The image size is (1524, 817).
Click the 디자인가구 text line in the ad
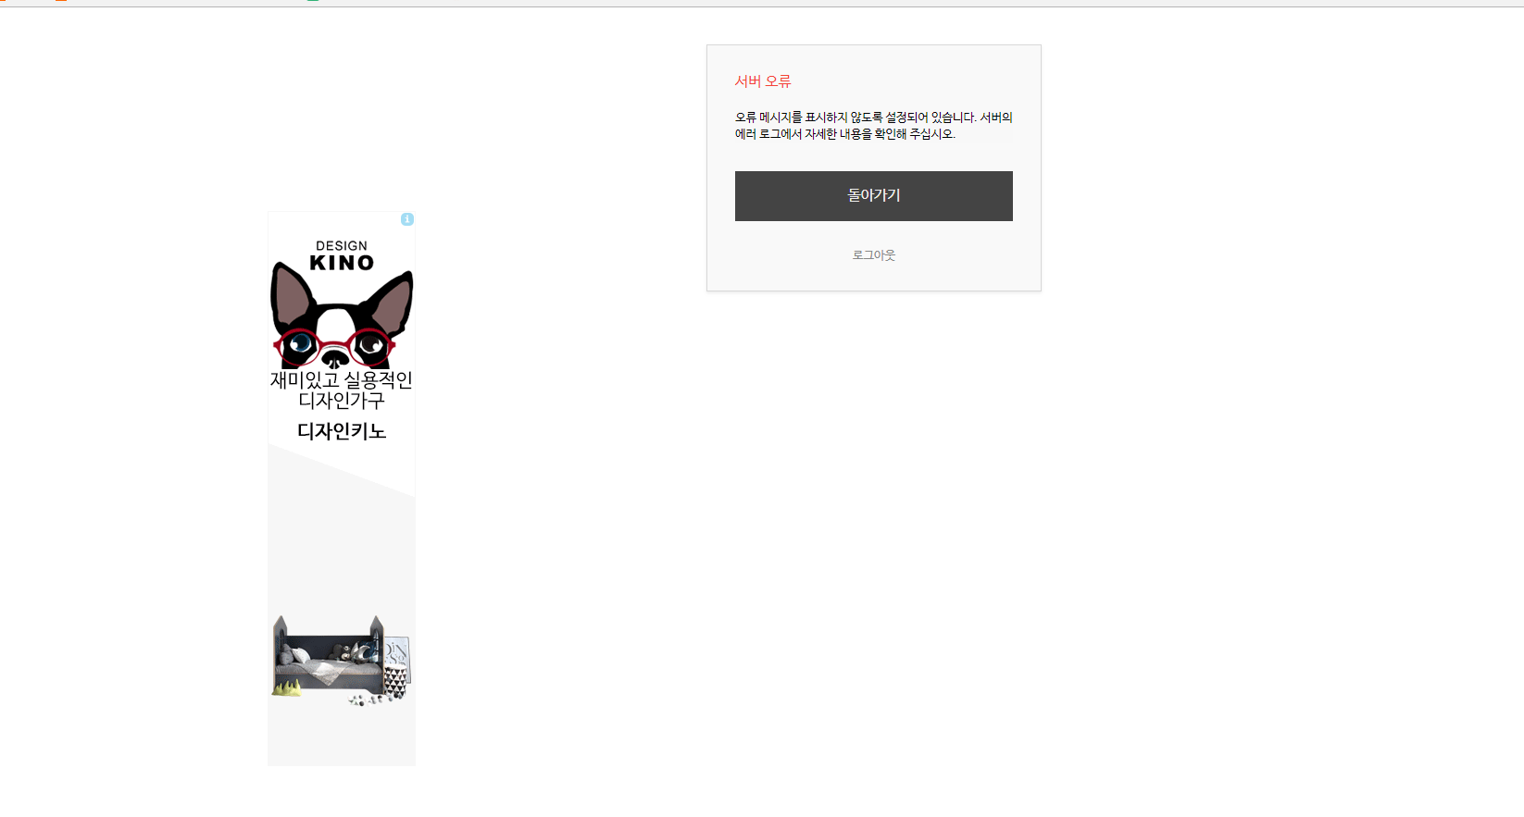(342, 401)
